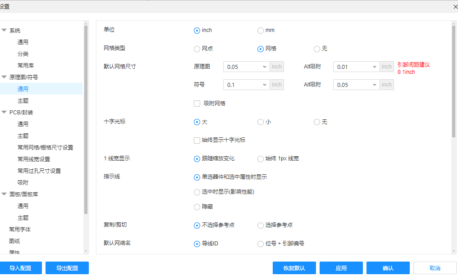The width and height of the screenshot is (458, 276).
Task: Collapse the 原理图/符号 tree section
Action: tap(4, 77)
